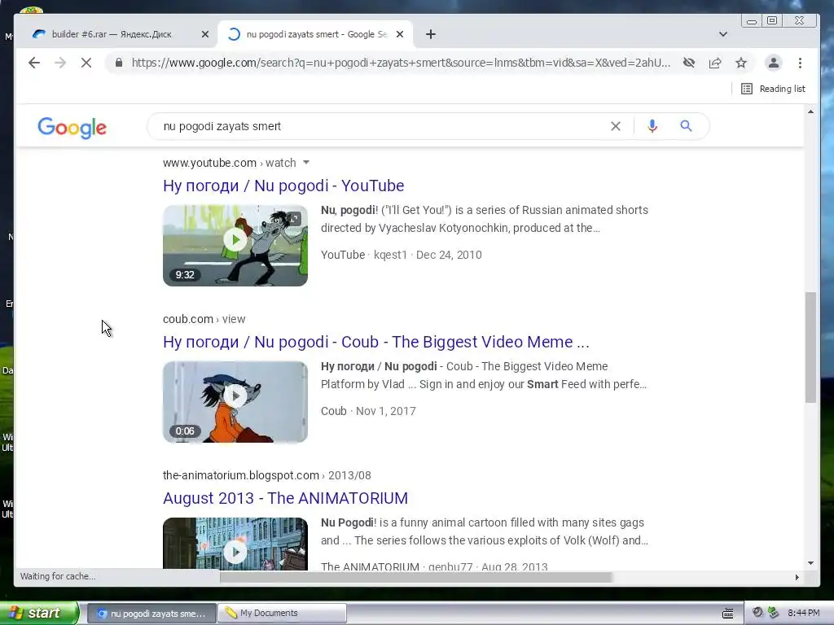Click the vertical scrollbar thumb

pyautogui.click(x=810, y=347)
